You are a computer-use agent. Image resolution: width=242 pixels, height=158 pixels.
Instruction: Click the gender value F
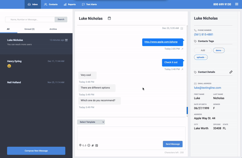click(214, 108)
